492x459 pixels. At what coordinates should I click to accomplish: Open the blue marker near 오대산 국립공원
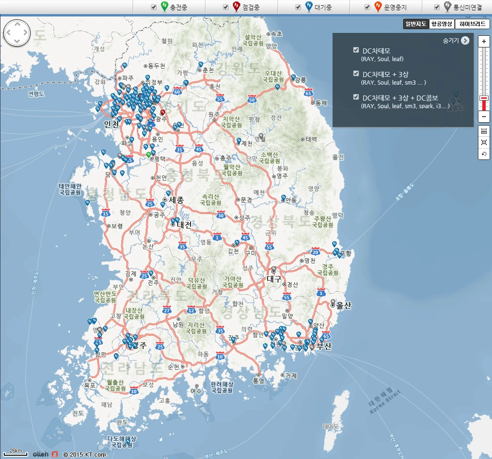[x=278, y=87]
